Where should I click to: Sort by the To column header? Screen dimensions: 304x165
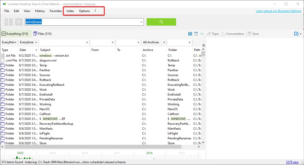point(128,50)
